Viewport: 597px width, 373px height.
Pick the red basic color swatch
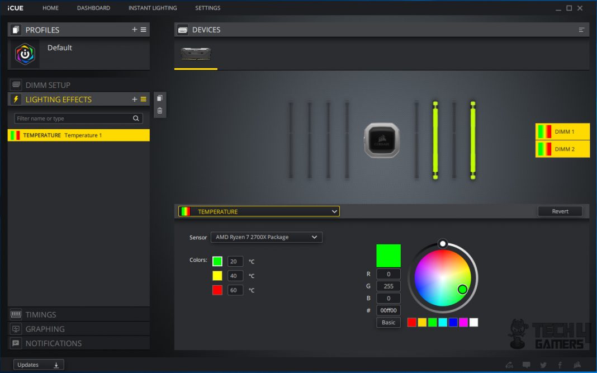[x=411, y=322]
